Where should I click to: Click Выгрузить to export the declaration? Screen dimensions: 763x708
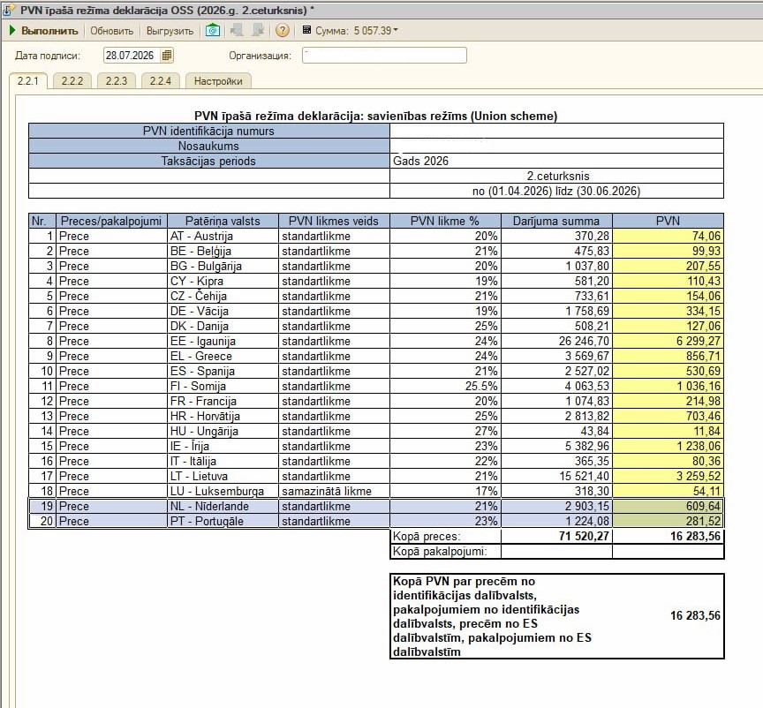coord(170,31)
